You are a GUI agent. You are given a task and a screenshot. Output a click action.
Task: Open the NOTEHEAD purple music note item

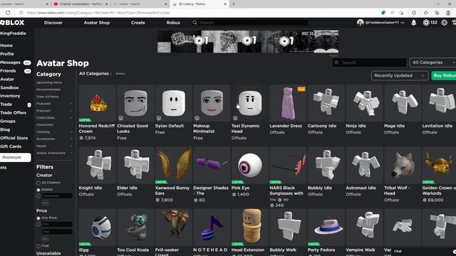pos(212,227)
